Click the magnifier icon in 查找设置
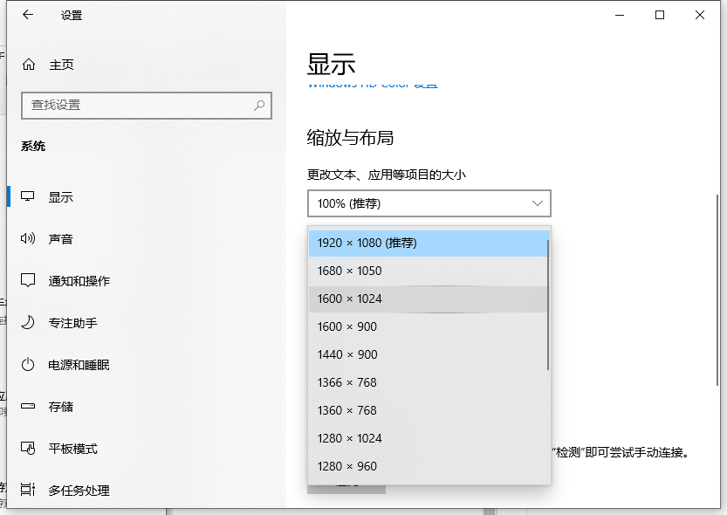The image size is (727, 515). pyautogui.click(x=258, y=105)
